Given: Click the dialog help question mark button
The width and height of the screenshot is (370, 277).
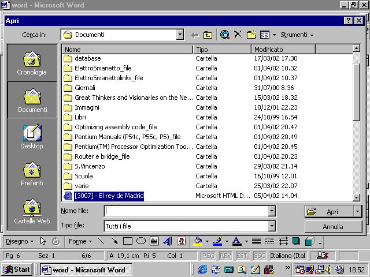Looking at the screenshot, I should pyautogui.click(x=348, y=21).
